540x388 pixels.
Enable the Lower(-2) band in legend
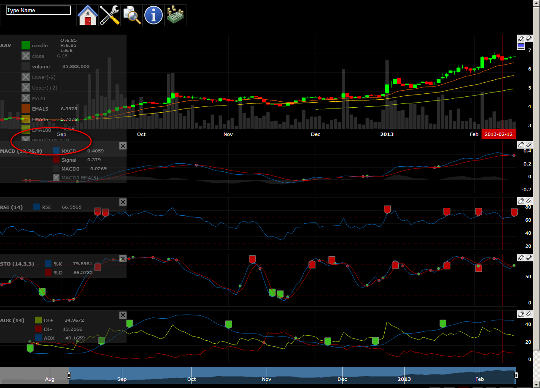tap(26, 77)
